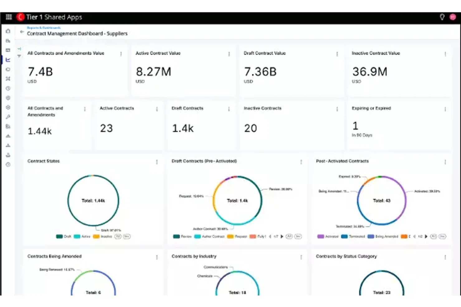Open the app launcher grid icon

[9, 17]
